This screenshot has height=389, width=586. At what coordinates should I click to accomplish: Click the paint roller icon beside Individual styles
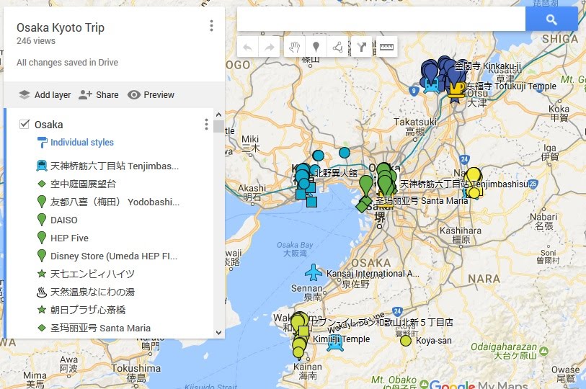click(x=42, y=143)
